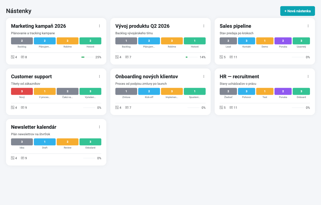Select the grey Zmluva column in Onboarding card
321x205 pixels.
(x=126, y=91)
